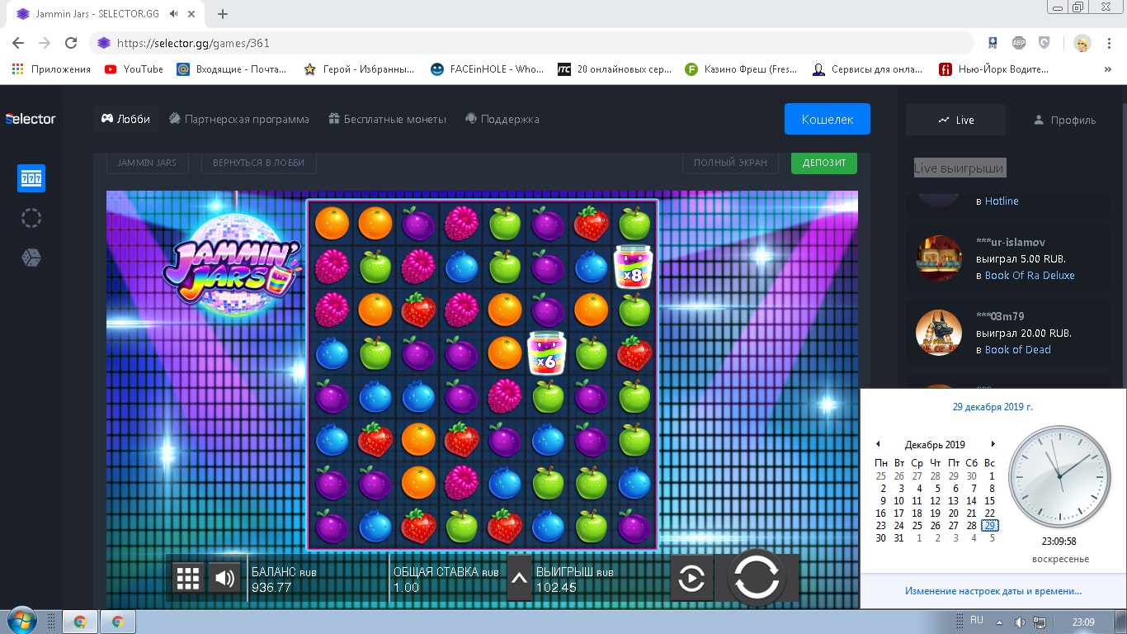Image resolution: width=1127 pixels, height=634 pixels.
Task: Reload the current page
Action: pos(71,43)
